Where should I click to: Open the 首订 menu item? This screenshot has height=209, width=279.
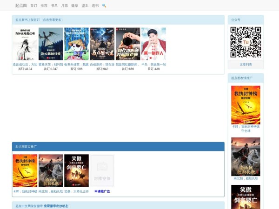(33, 6)
